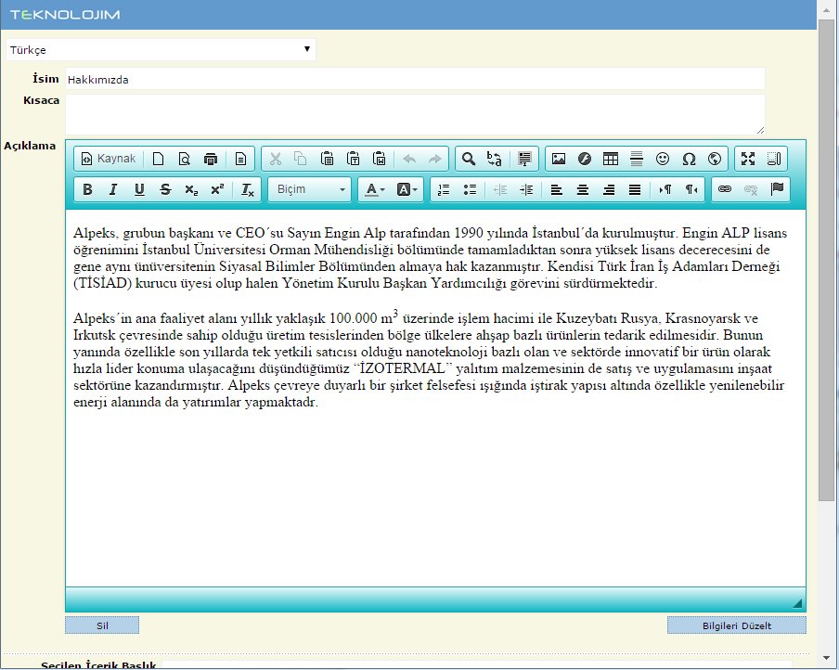
Task: Toggle Bold formatting
Action: tap(88, 189)
